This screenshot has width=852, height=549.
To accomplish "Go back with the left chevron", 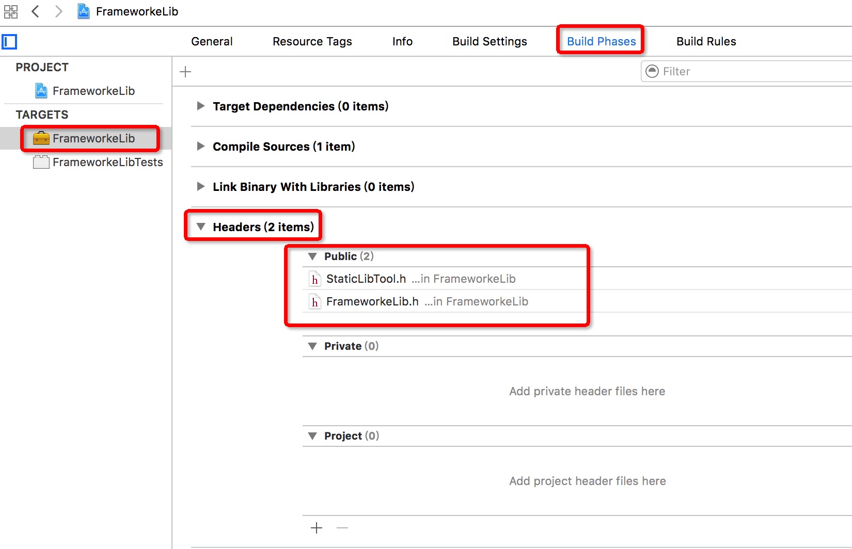I will click(x=35, y=11).
